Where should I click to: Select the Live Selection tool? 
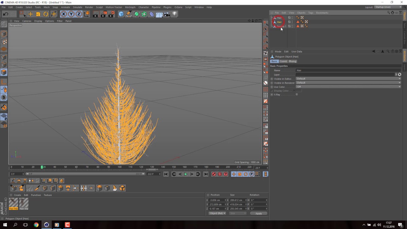[x=22, y=14]
